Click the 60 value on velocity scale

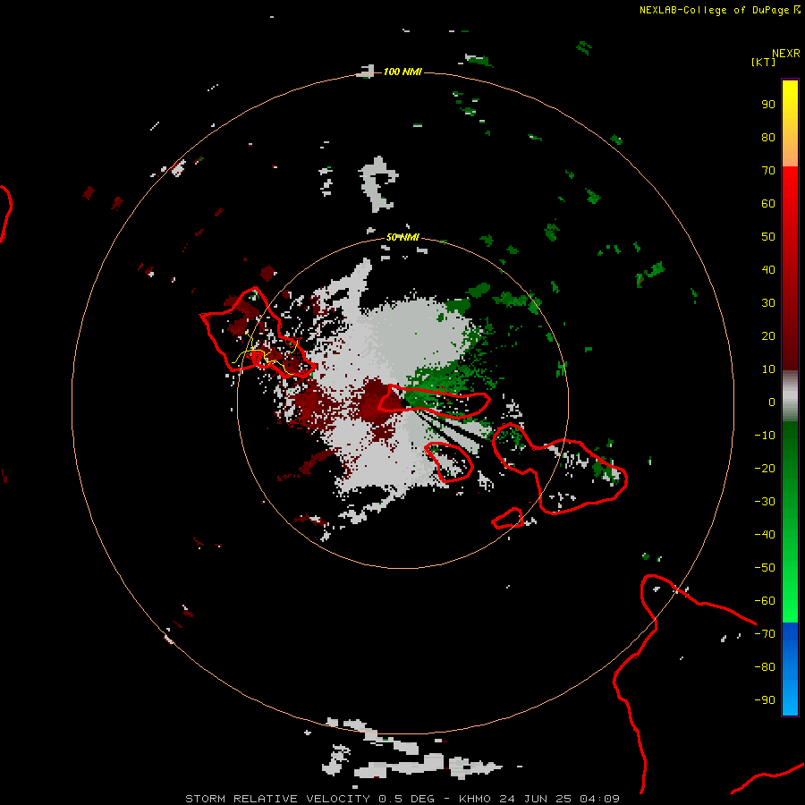[768, 204]
